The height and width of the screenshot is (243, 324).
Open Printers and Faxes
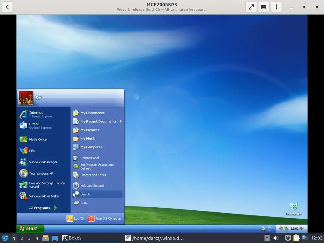coord(97,175)
